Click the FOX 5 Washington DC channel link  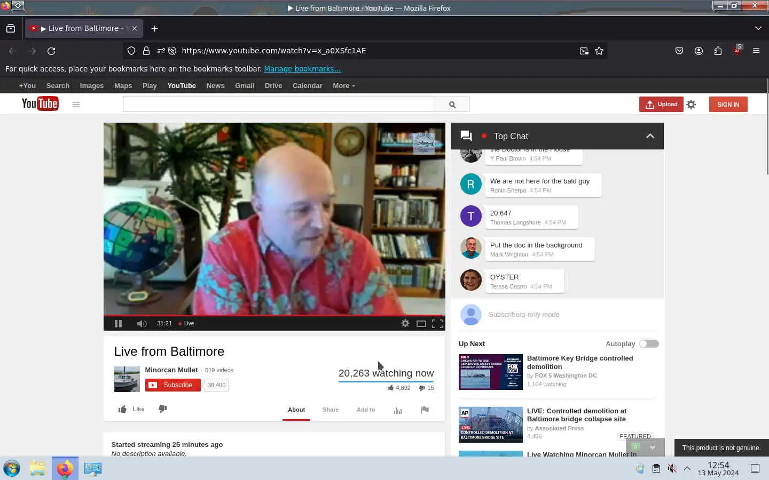coord(566,375)
